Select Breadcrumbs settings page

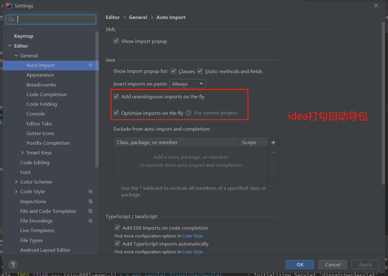coord(41,85)
